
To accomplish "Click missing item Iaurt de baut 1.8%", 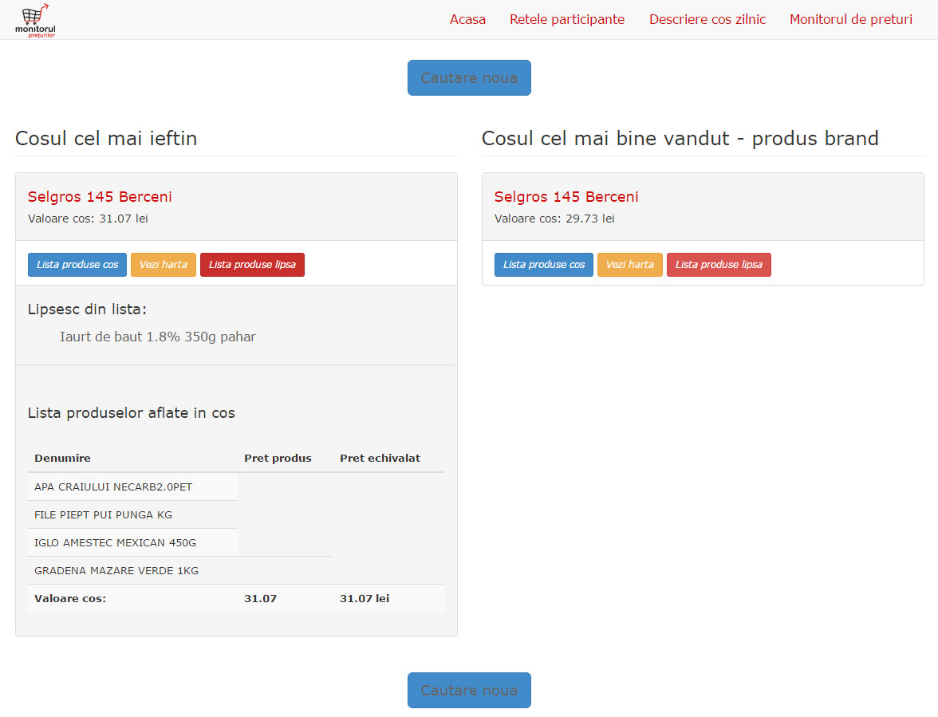I will tap(158, 337).
